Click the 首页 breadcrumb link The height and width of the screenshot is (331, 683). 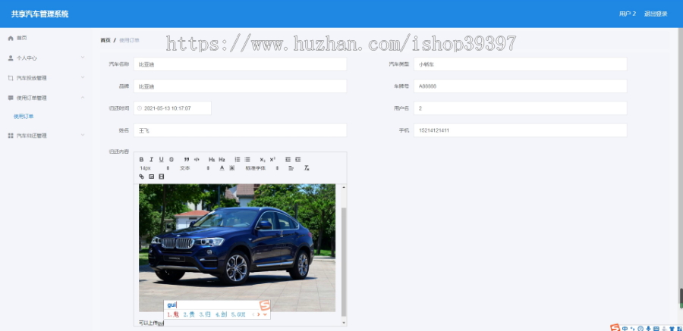(105, 40)
